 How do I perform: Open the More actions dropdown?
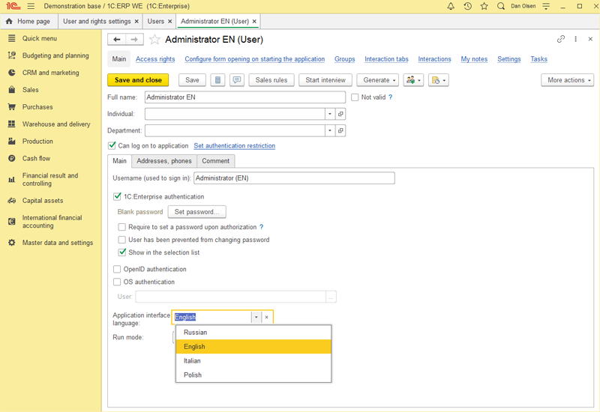(x=567, y=80)
